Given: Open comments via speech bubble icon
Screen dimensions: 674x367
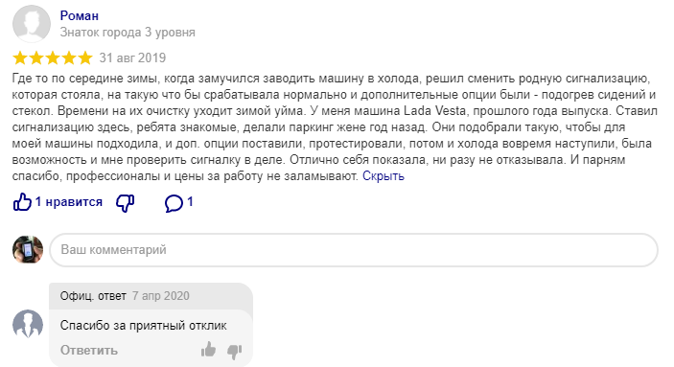Looking at the screenshot, I should pos(174,202).
